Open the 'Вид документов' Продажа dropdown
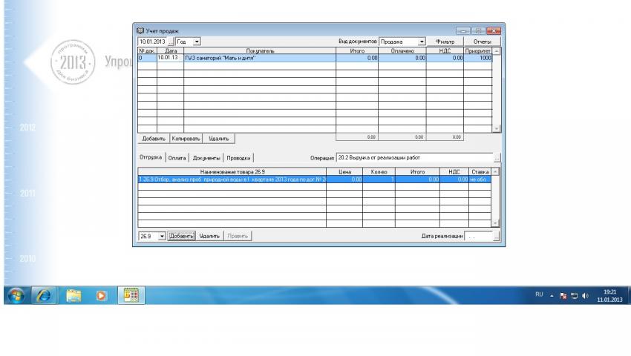The image size is (631, 356). point(422,42)
